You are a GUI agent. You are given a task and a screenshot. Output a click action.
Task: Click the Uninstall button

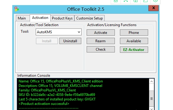pyautogui.click(x=70, y=41)
